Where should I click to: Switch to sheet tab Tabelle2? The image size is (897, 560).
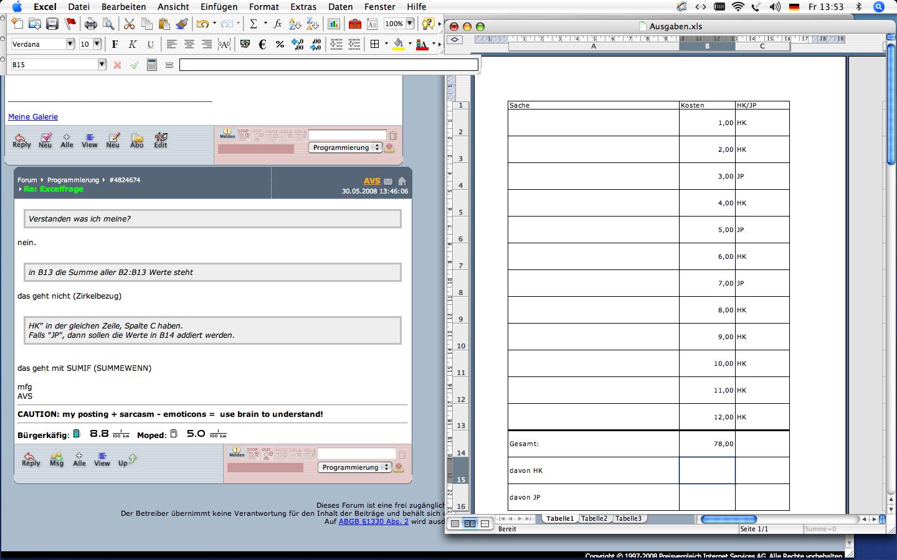click(x=594, y=518)
